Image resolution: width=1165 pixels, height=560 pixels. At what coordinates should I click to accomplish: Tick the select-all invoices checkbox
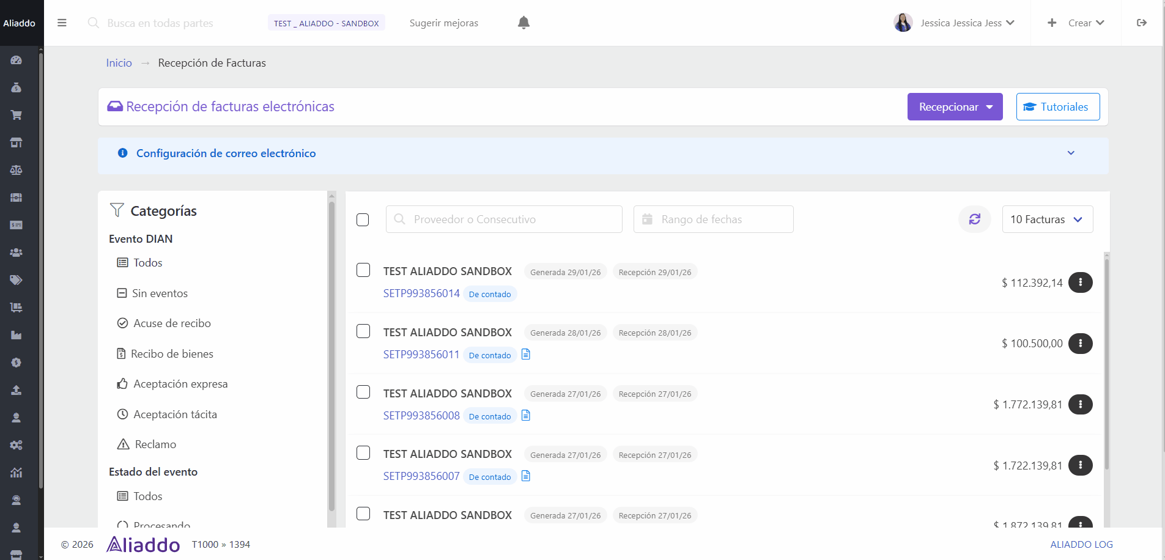(363, 219)
